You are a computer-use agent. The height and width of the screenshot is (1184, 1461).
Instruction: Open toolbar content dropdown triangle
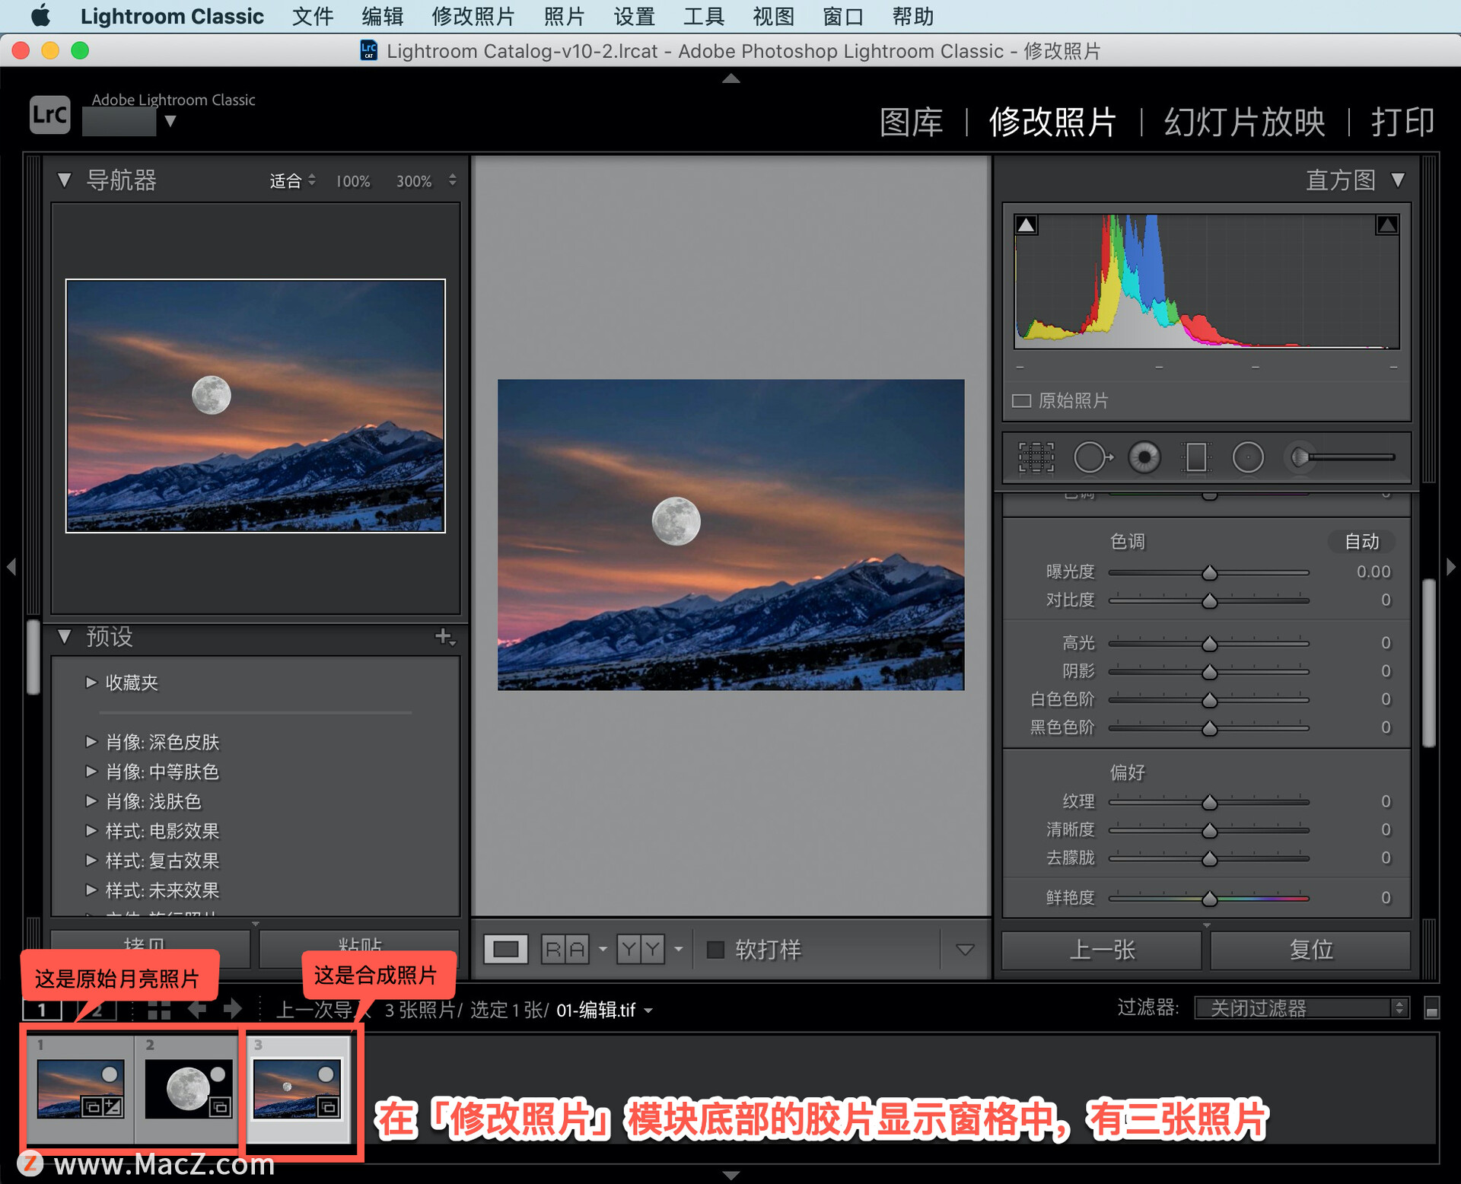pyautogui.click(x=965, y=949)
